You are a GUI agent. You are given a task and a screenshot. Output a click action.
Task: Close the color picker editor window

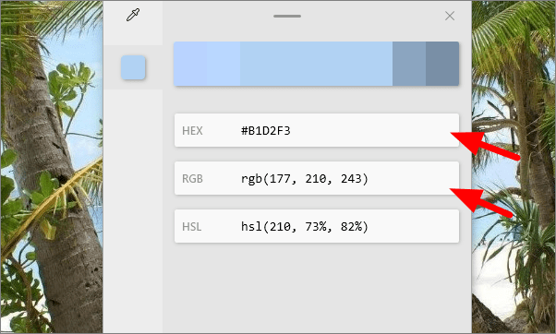tap(450, 16)
